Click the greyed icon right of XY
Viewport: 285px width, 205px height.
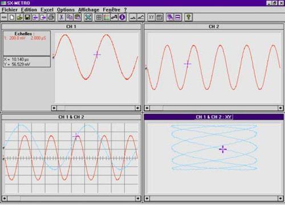click(159, 17)
